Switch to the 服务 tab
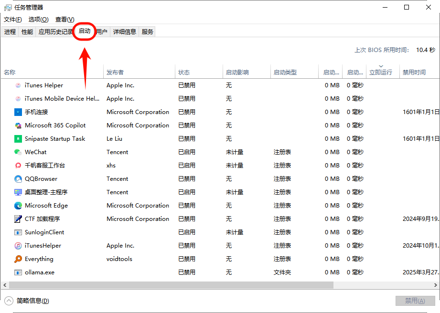Screen dimensions: 440x313 tap(147, 31)
